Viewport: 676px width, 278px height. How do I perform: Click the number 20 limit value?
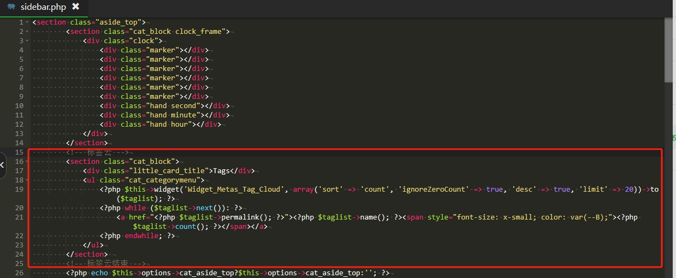coord(630,190)
